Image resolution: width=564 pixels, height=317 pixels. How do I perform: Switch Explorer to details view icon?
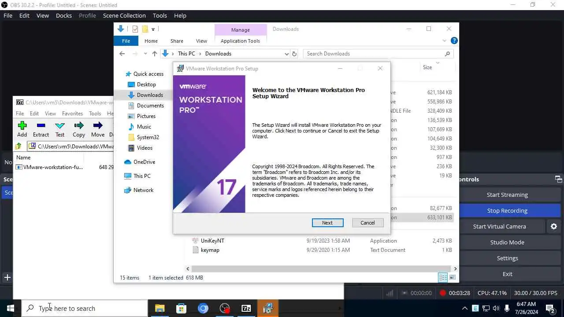click(x=443, y=277)
